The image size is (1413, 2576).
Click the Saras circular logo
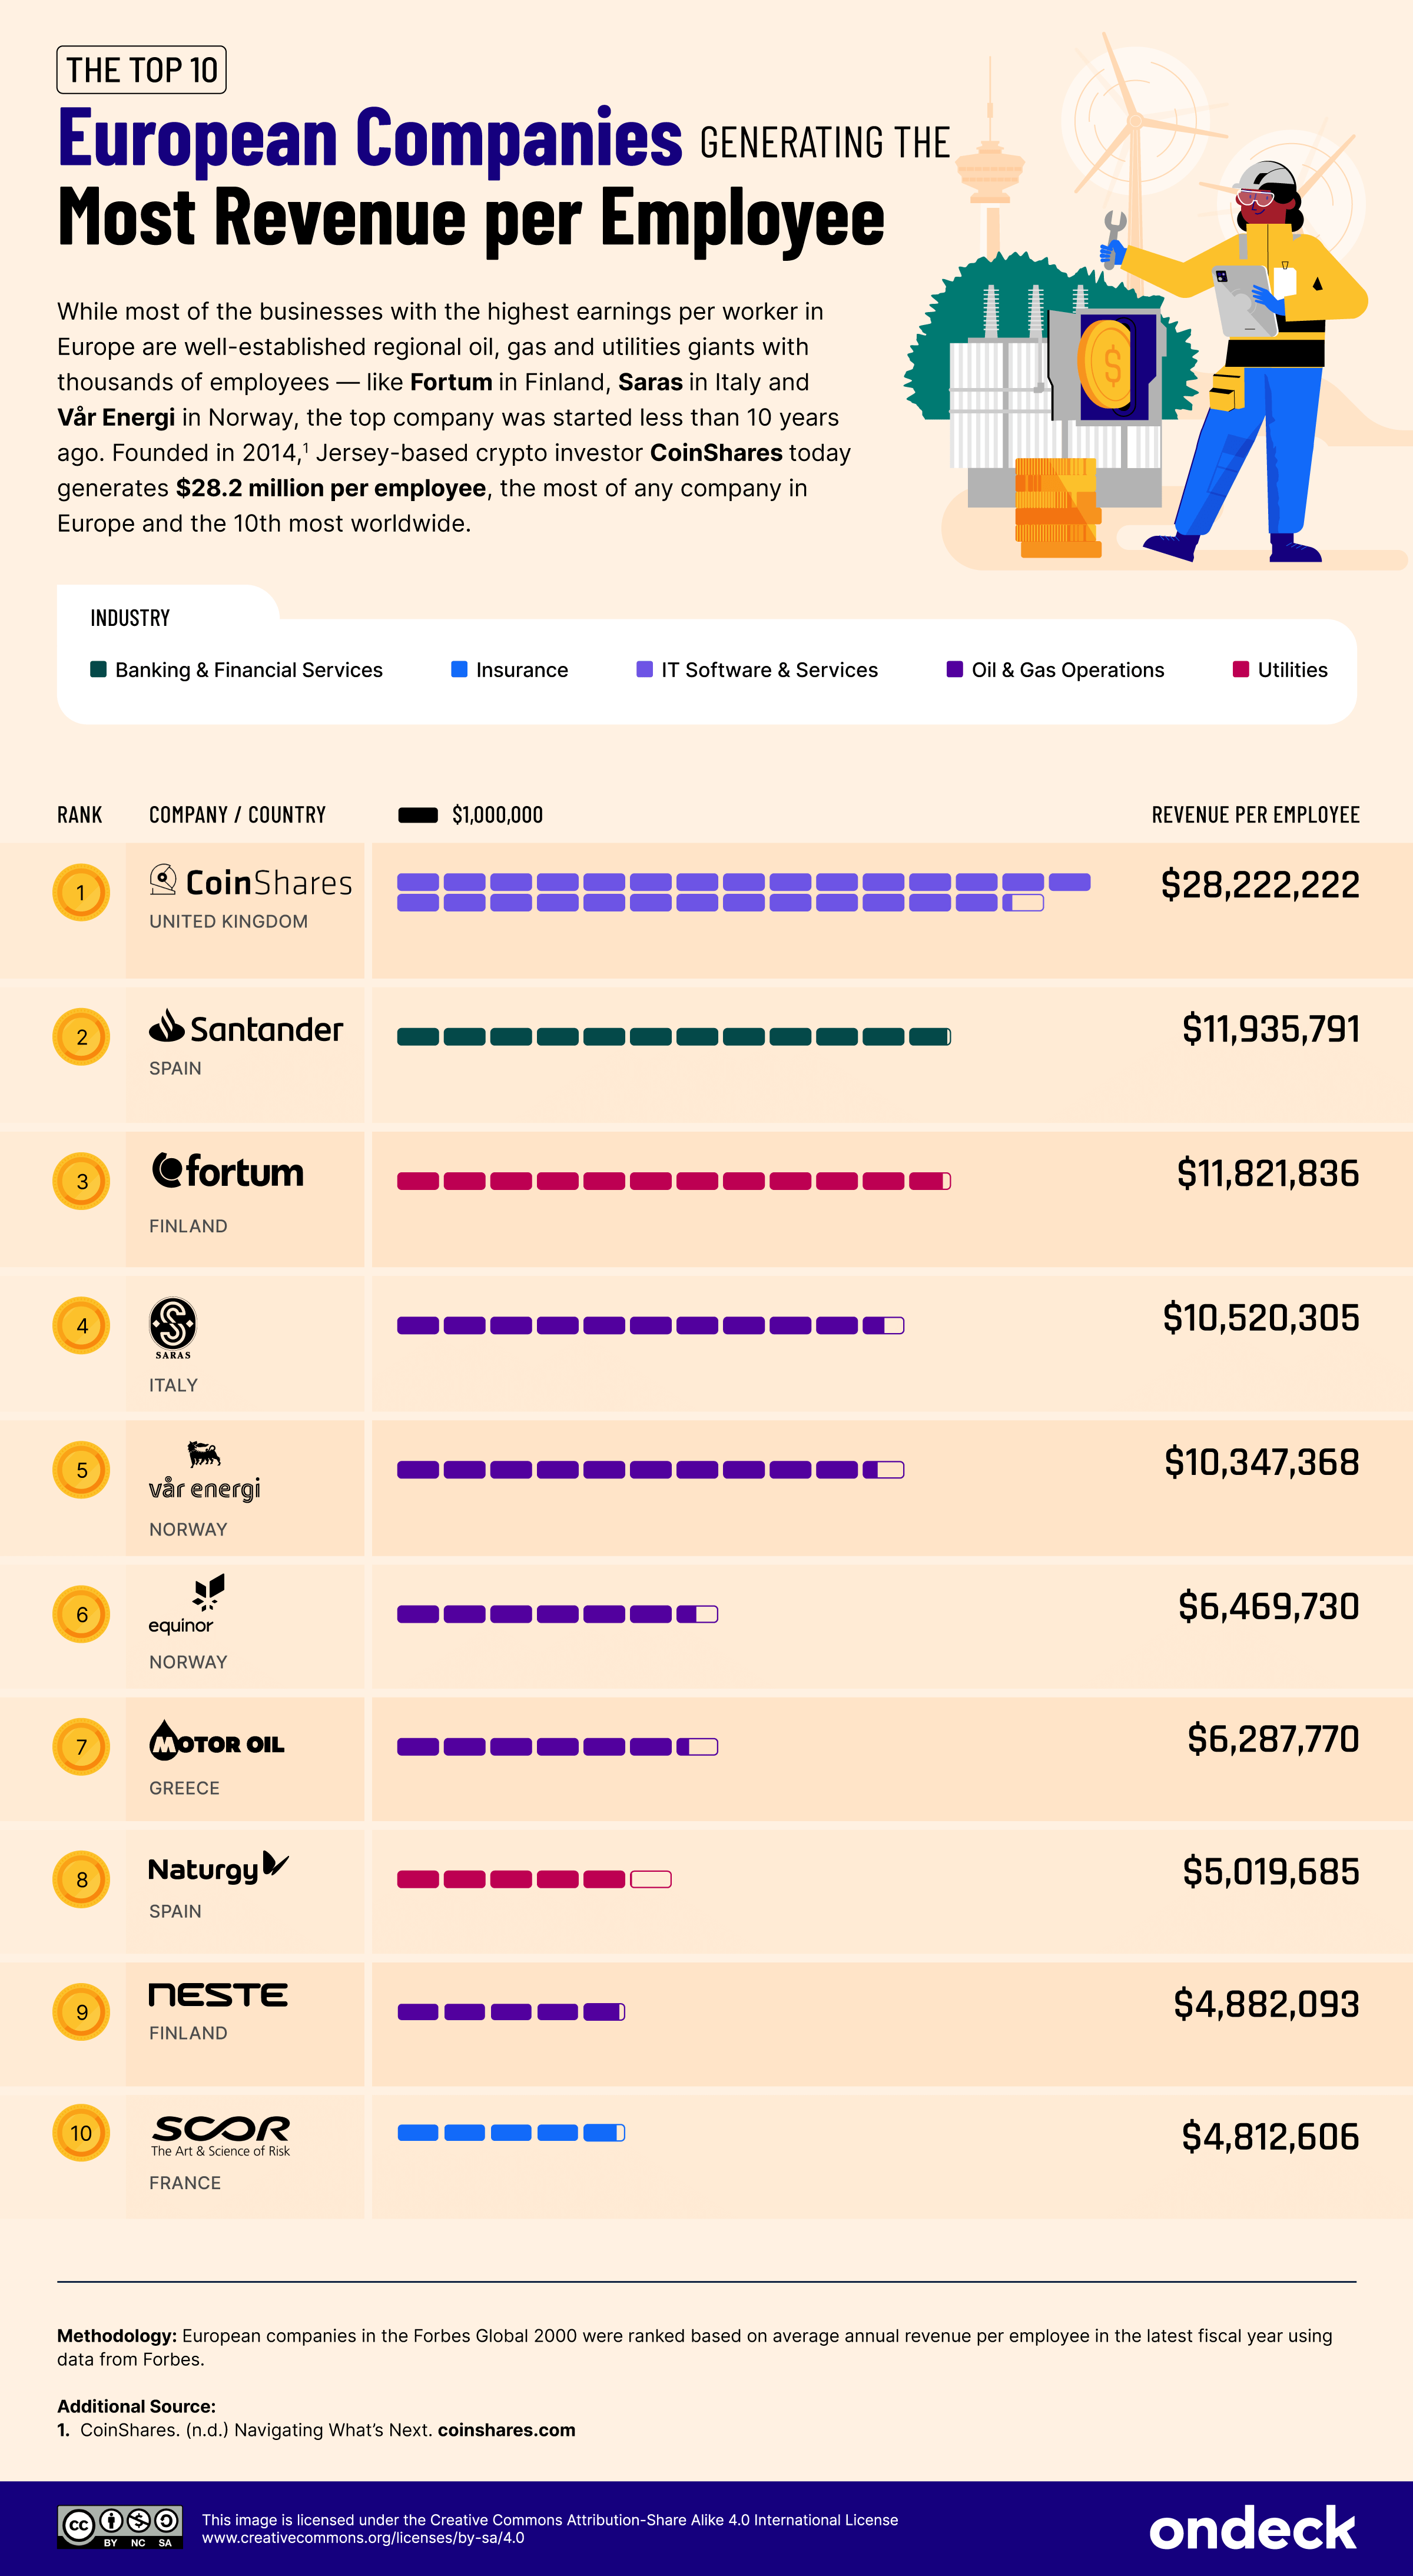tap(173, 1324)
